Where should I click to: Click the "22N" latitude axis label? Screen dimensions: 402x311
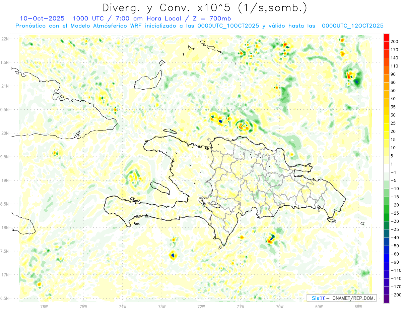pyautogui.click(x=5, y=39)
